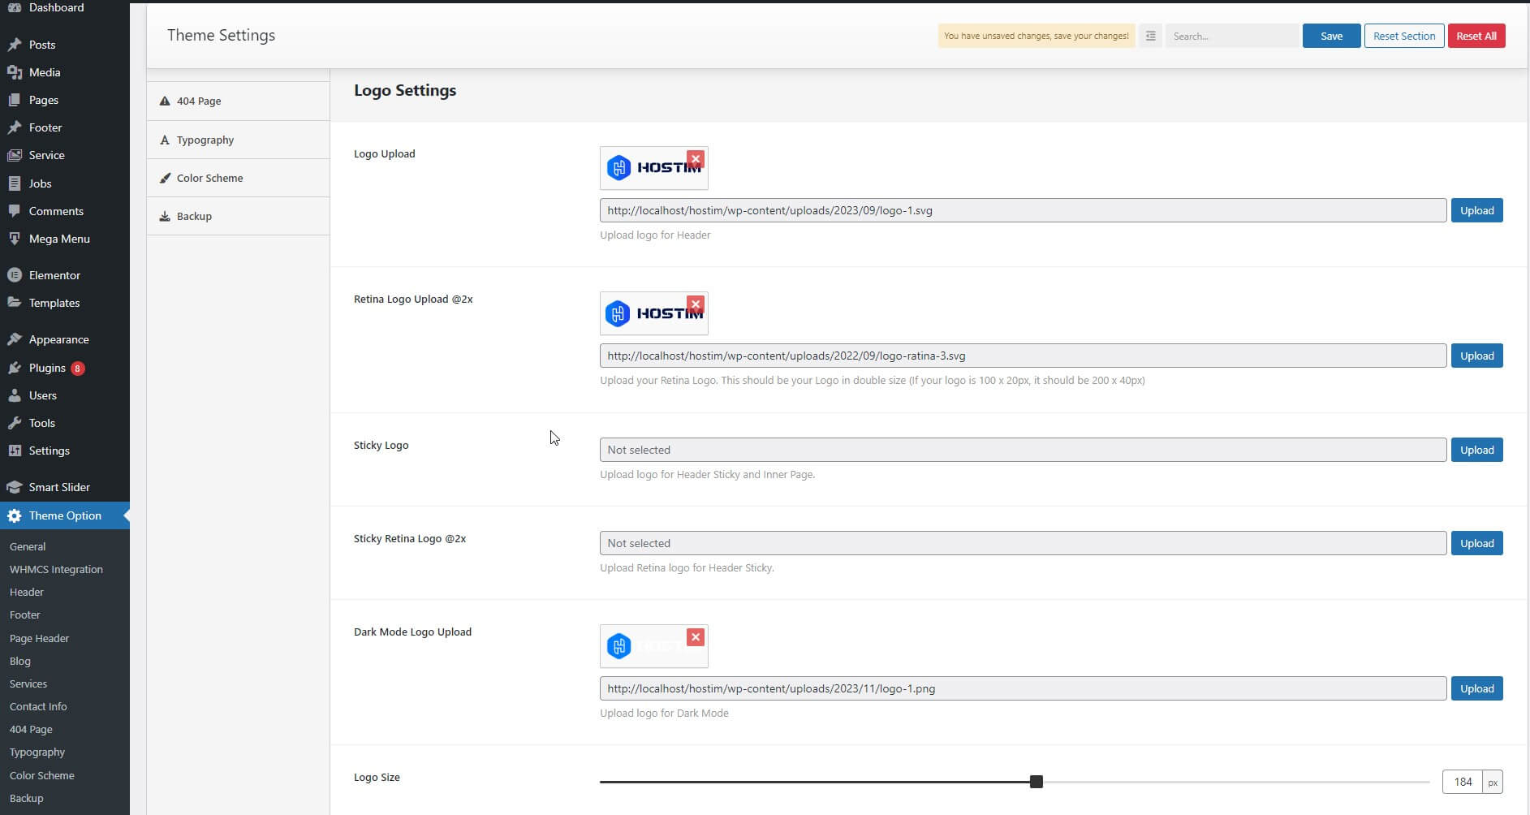Click Upload button for Sticky Logo
Image resolution: width=1530 pixels, height=815 pixels.
pos(1476,450)
